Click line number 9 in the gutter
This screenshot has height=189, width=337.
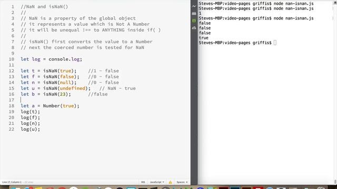coord(13,54)
